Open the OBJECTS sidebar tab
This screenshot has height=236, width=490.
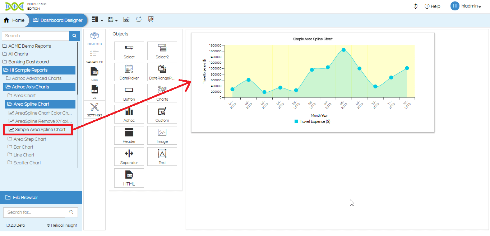click(94, 39)
